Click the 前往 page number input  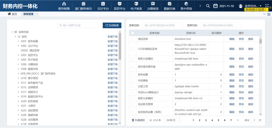click(254, 120)
